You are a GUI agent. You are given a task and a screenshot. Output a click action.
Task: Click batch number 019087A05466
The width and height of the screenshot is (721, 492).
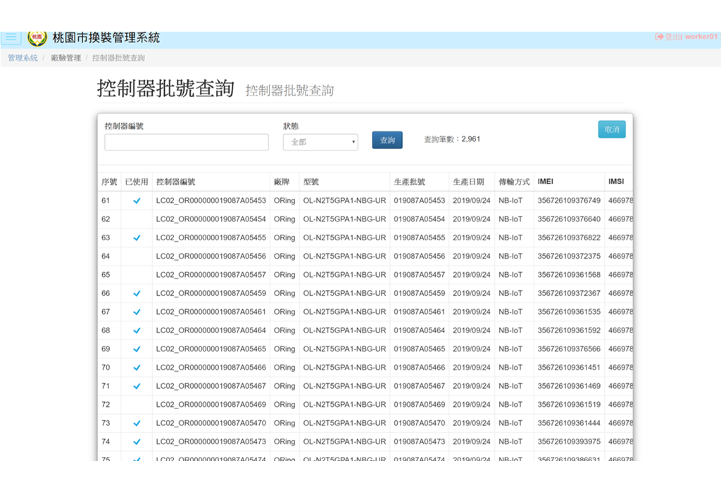tap(420, 368)
